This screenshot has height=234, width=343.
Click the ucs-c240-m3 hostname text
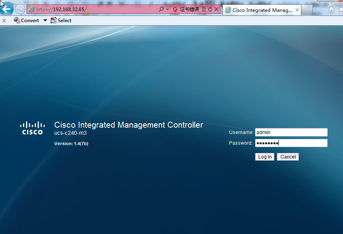(70, 133)
